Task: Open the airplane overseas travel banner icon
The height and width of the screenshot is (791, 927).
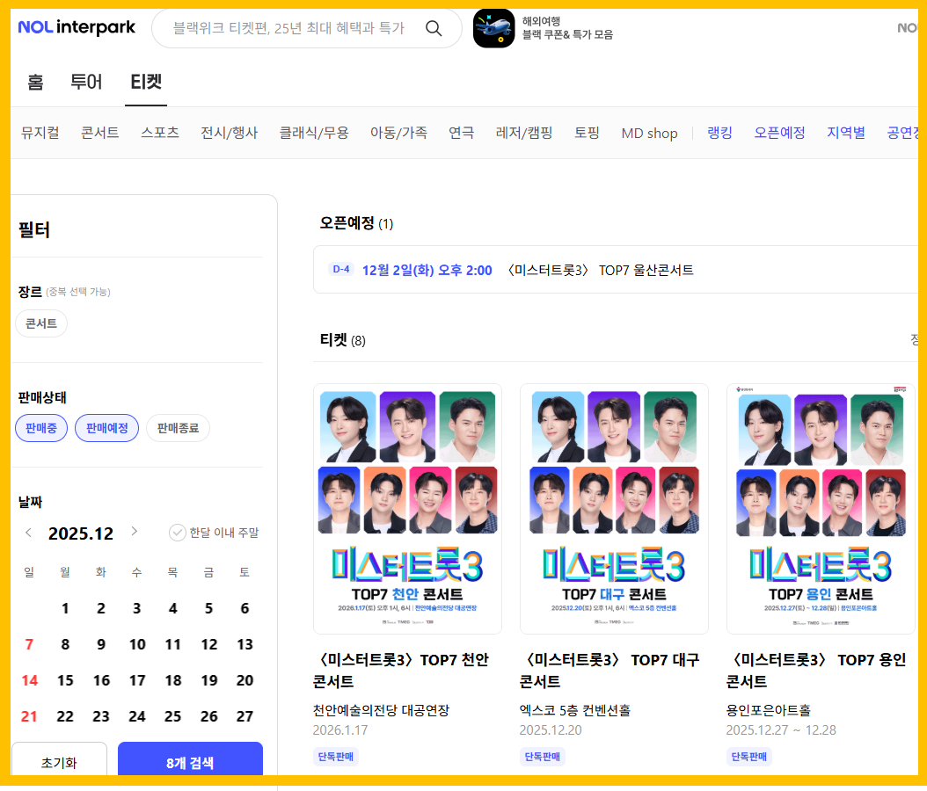Action: point(493,28)
